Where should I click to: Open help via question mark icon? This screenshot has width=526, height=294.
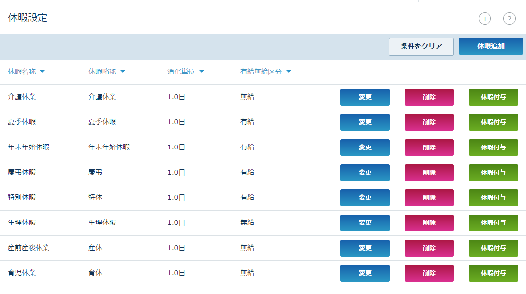pyautogui.click(x=509, y=19)
